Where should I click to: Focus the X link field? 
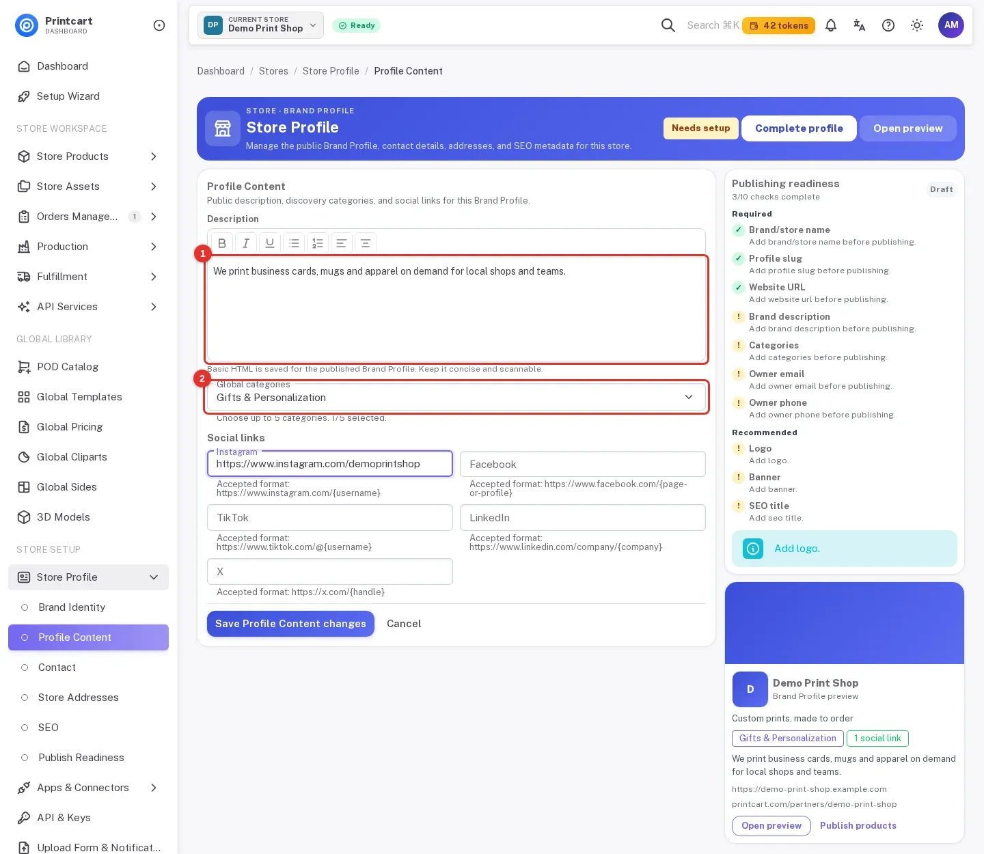pos(330,572)
